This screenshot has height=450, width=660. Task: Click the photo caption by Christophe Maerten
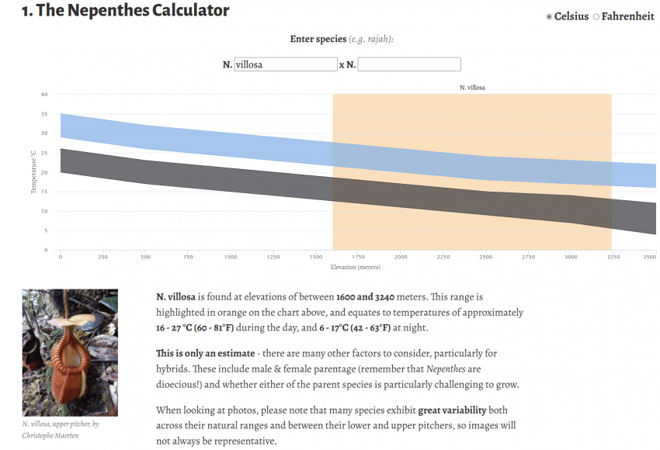[61, 430]
